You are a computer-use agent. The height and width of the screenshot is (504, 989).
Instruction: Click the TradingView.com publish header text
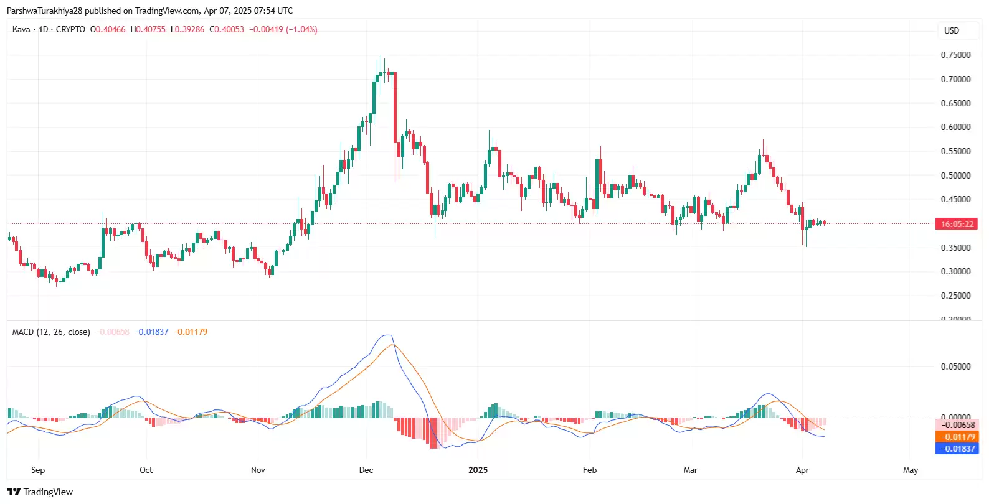coord(149,11)
